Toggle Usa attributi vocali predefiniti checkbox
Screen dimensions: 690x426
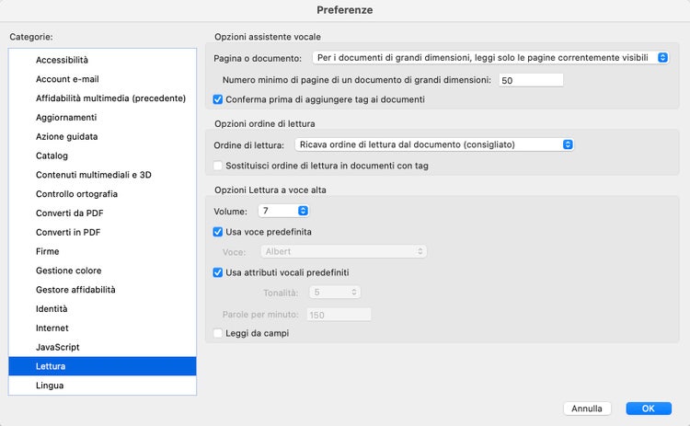coord(218,272)
